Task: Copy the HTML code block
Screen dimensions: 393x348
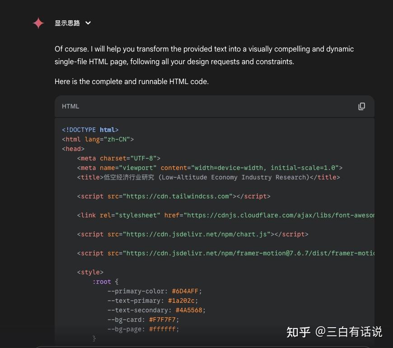Action: pos(361,106)
